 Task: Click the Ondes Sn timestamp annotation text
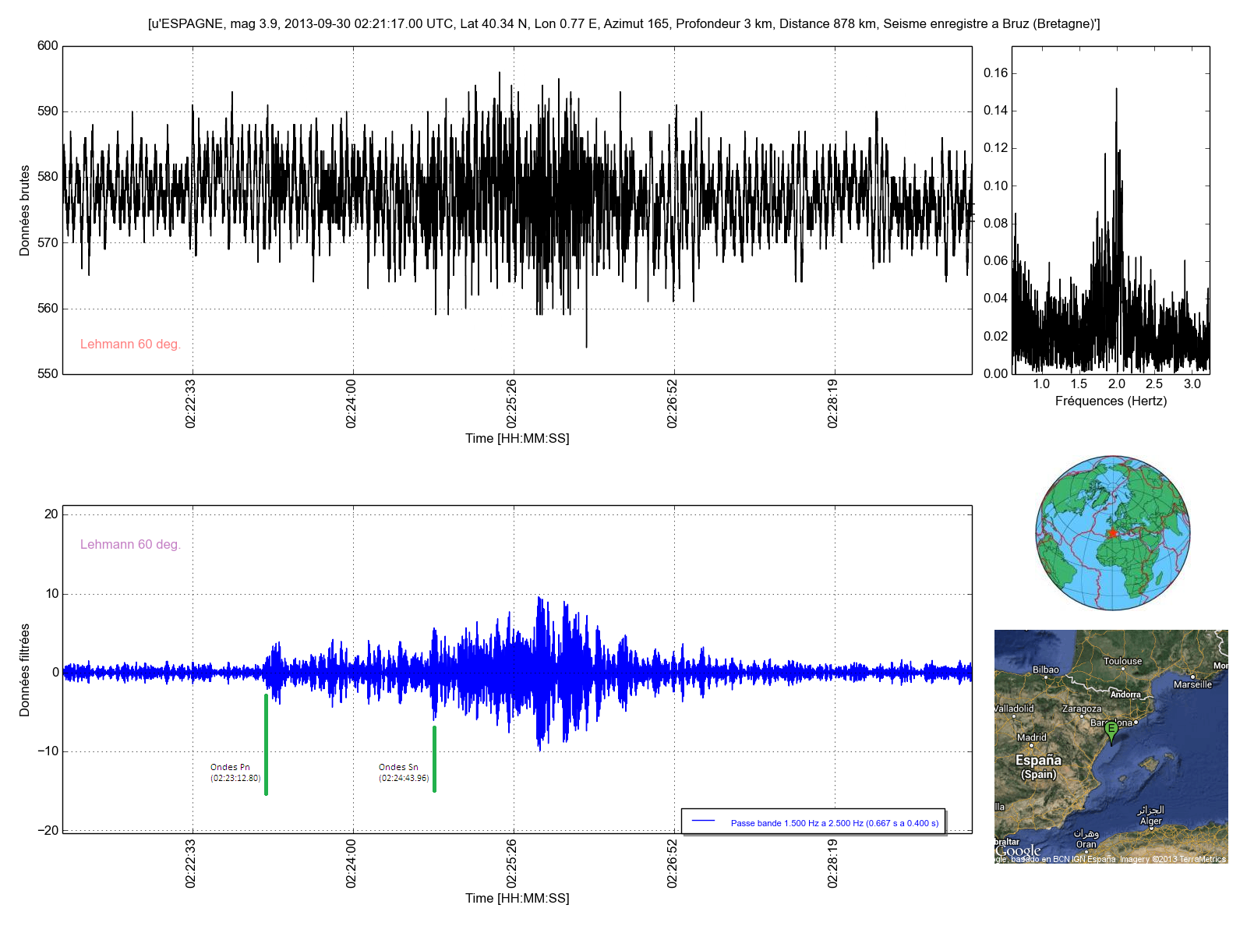click(404, 778)
